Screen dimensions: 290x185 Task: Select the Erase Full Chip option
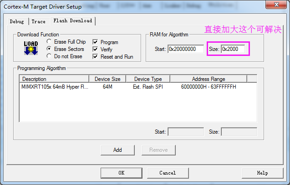coord(49,42)
